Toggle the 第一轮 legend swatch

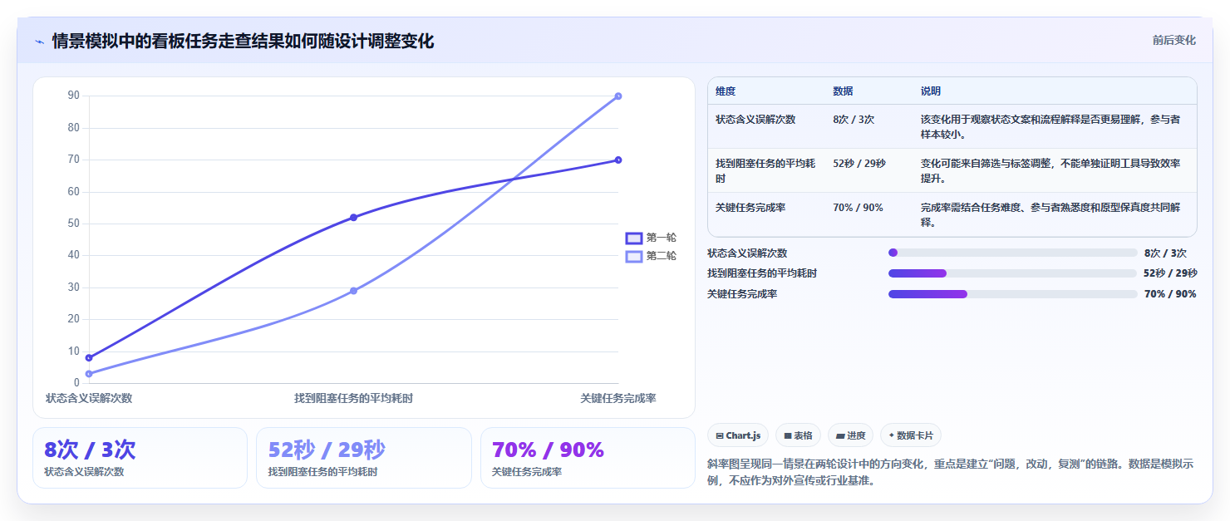coord(634,238)
